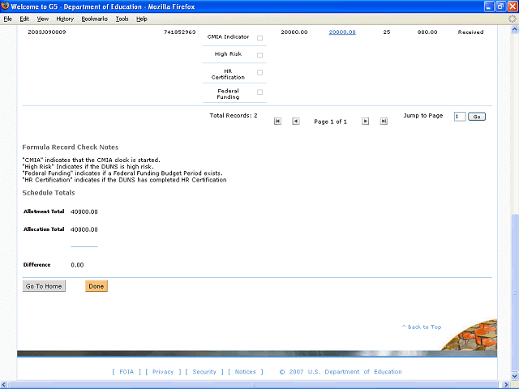Toggle the High Risk checkbox
519x389 pixels.
point(259,55)
